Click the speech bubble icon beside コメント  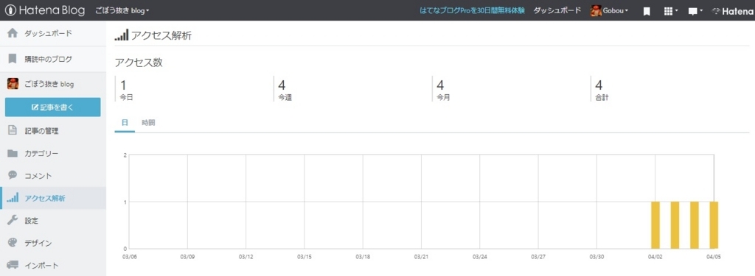[13, 175]
